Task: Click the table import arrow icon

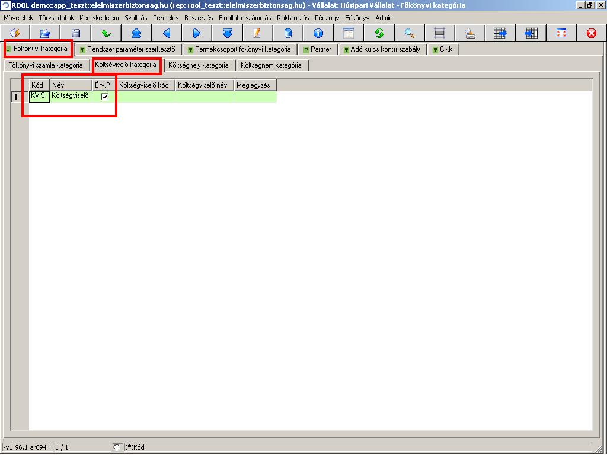Action: pos(531,33)
